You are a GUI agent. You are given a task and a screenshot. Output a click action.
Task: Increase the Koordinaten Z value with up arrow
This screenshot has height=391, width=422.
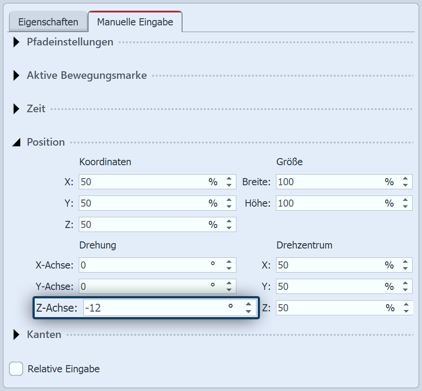click(x=229, y=222)
